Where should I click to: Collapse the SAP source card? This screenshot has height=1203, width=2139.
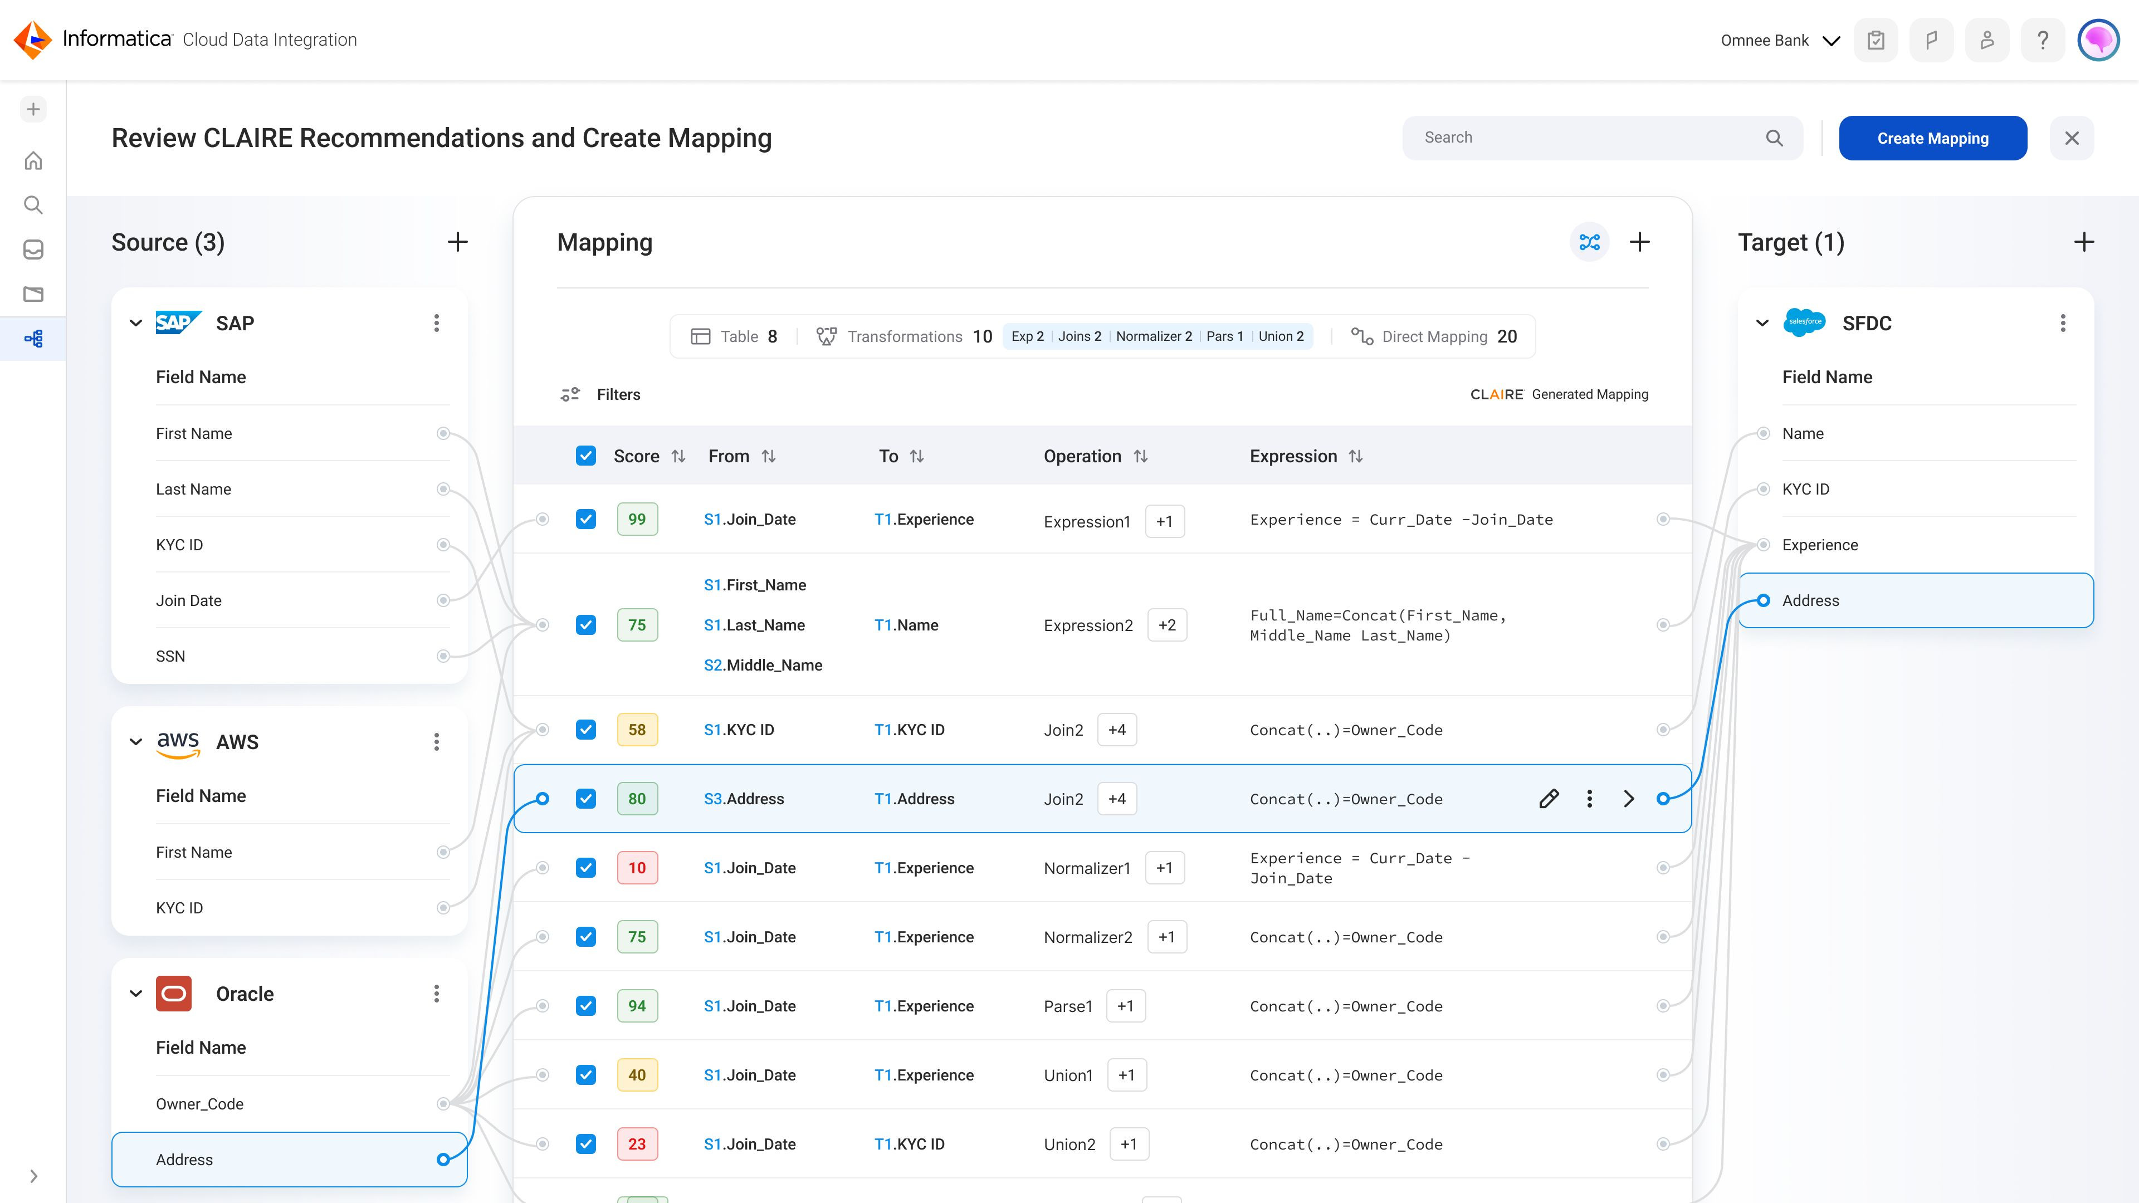coord(135,323)
